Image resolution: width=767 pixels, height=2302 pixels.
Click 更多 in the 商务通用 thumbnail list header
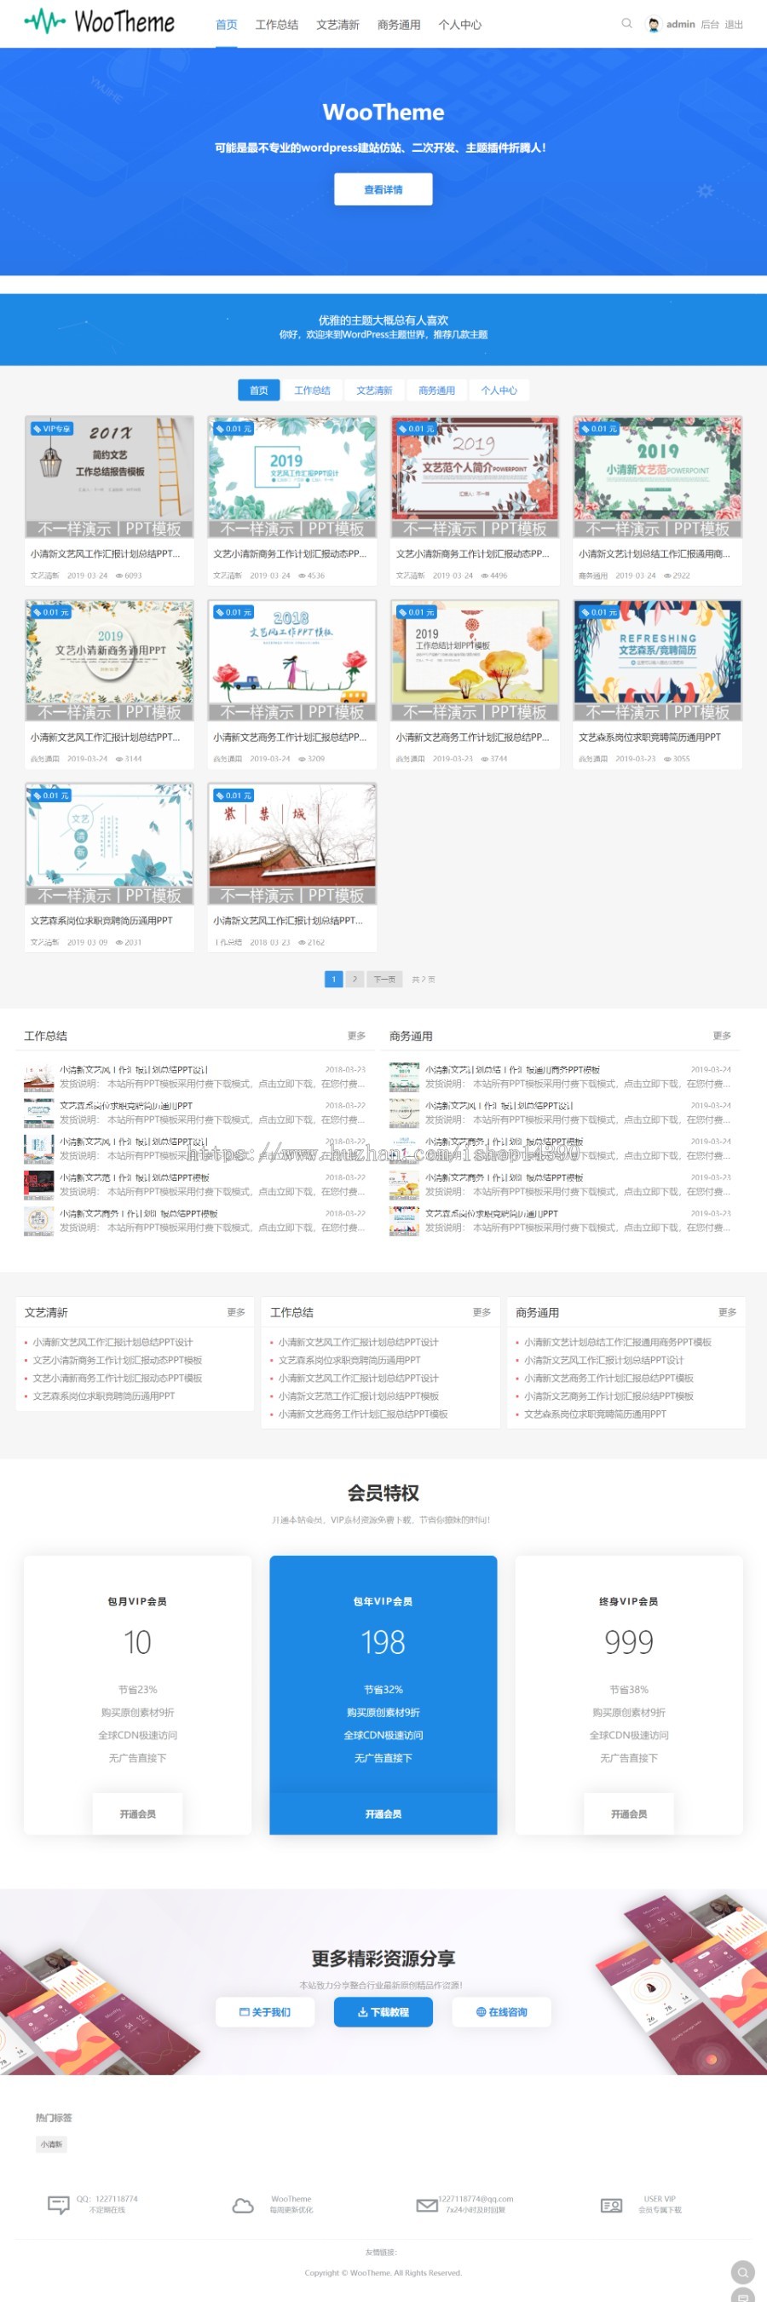[x=723, y=1036]
